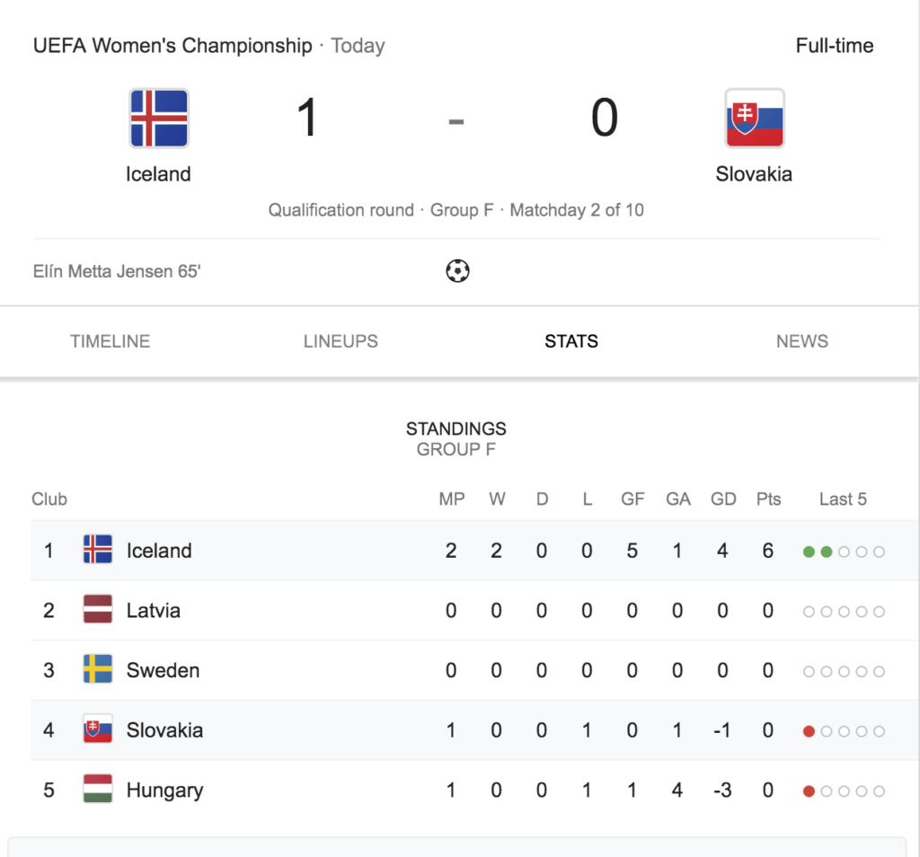Click the large Slovakia flag in match header

pyautogui.click(x=755, y=118)
